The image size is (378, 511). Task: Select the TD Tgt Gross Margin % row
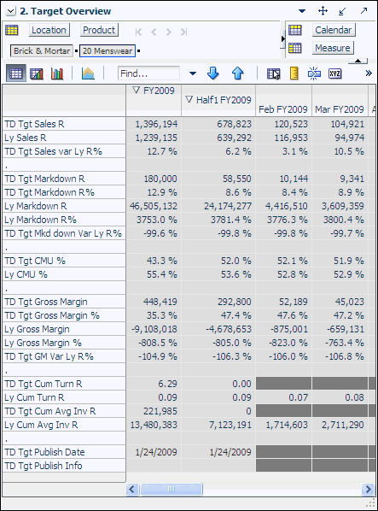[64, 315]
